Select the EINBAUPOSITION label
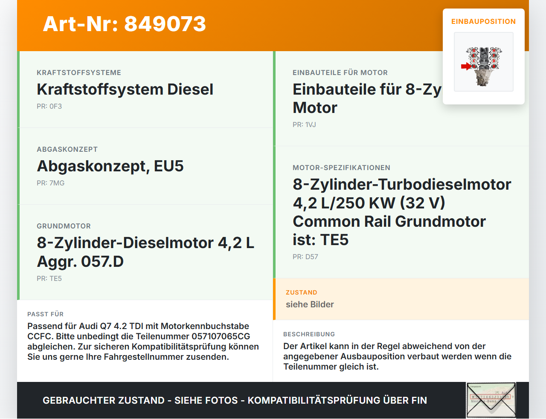The height and width of the screenshot is (419, 546). pyautogui.click(x=484, y=21)
